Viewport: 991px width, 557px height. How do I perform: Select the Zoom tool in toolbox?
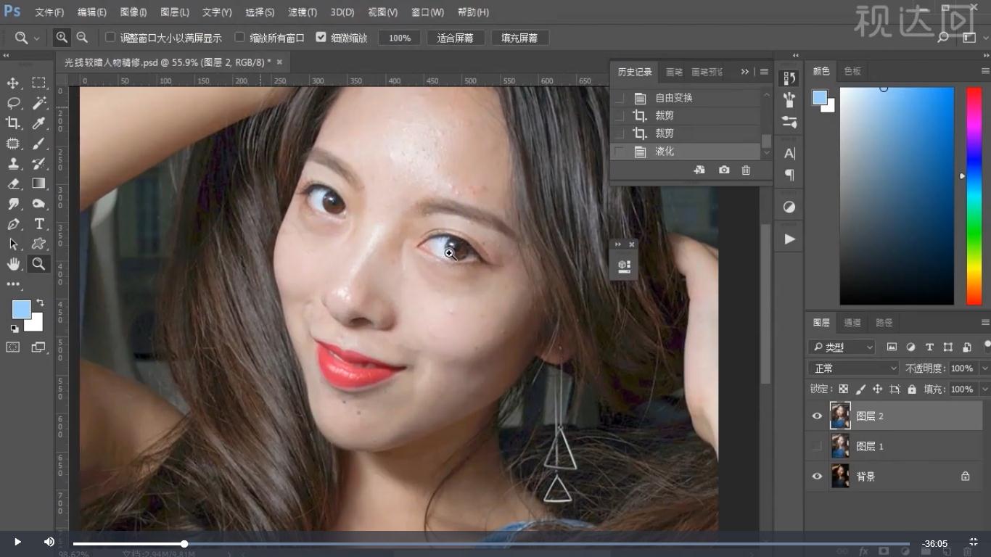point(39,264)
